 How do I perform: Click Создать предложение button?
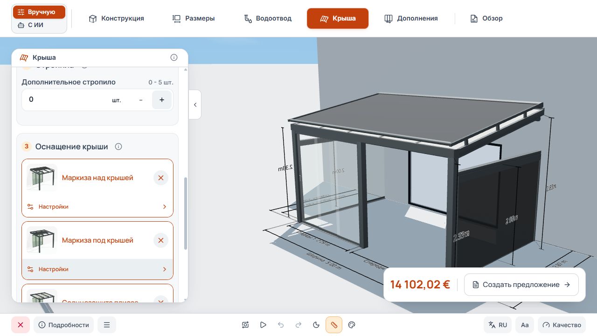point(521,285)
